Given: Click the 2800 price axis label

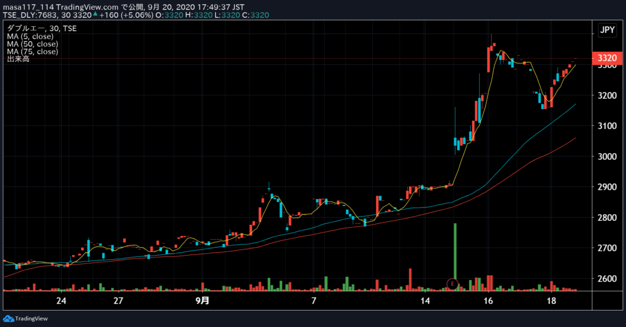Looking at the screenshot, I should [x=607, y=217].
